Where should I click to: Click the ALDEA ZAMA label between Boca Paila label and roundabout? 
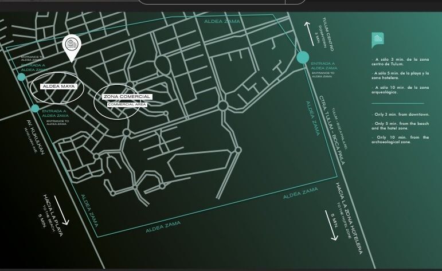click(x=313, y=119)
